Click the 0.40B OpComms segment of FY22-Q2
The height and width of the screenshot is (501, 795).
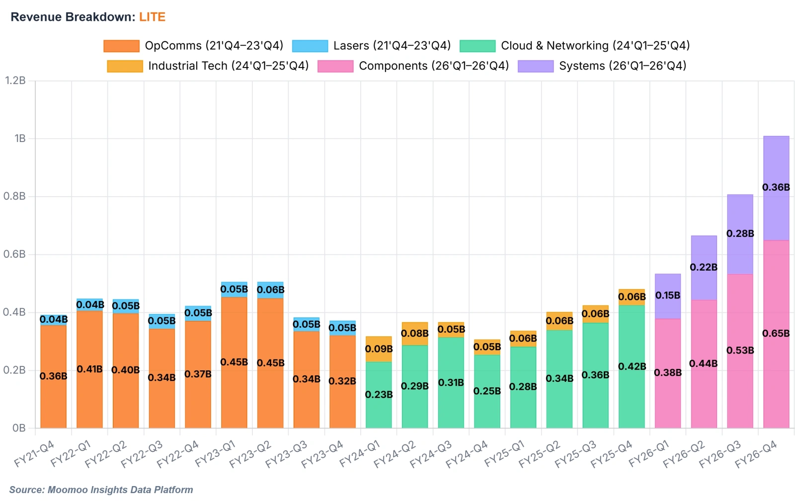126,370
